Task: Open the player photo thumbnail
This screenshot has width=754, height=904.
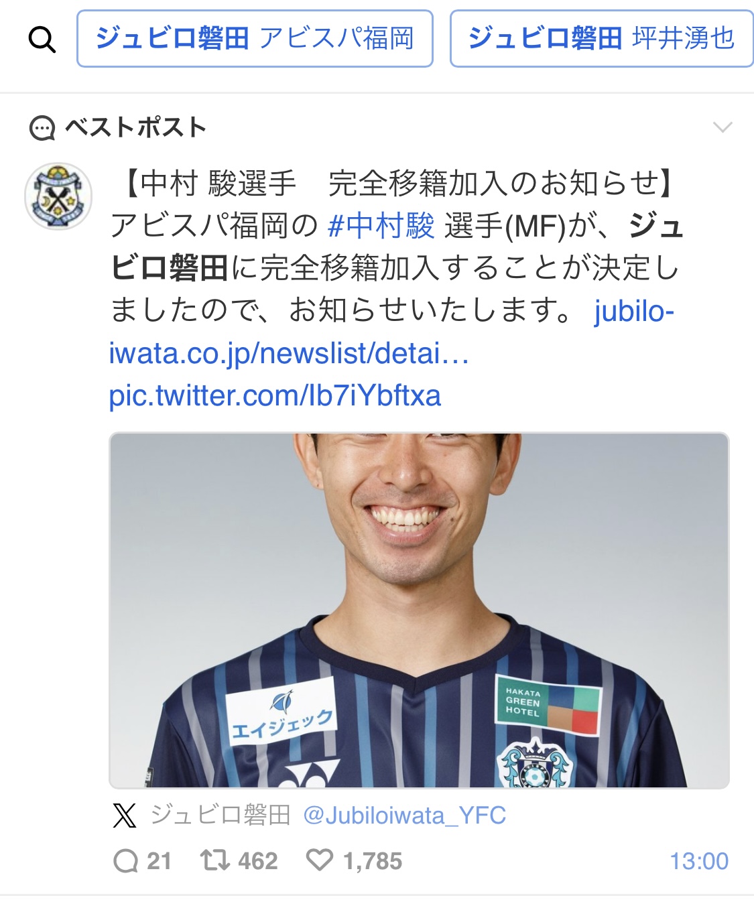Action: (x=419, y=610)
